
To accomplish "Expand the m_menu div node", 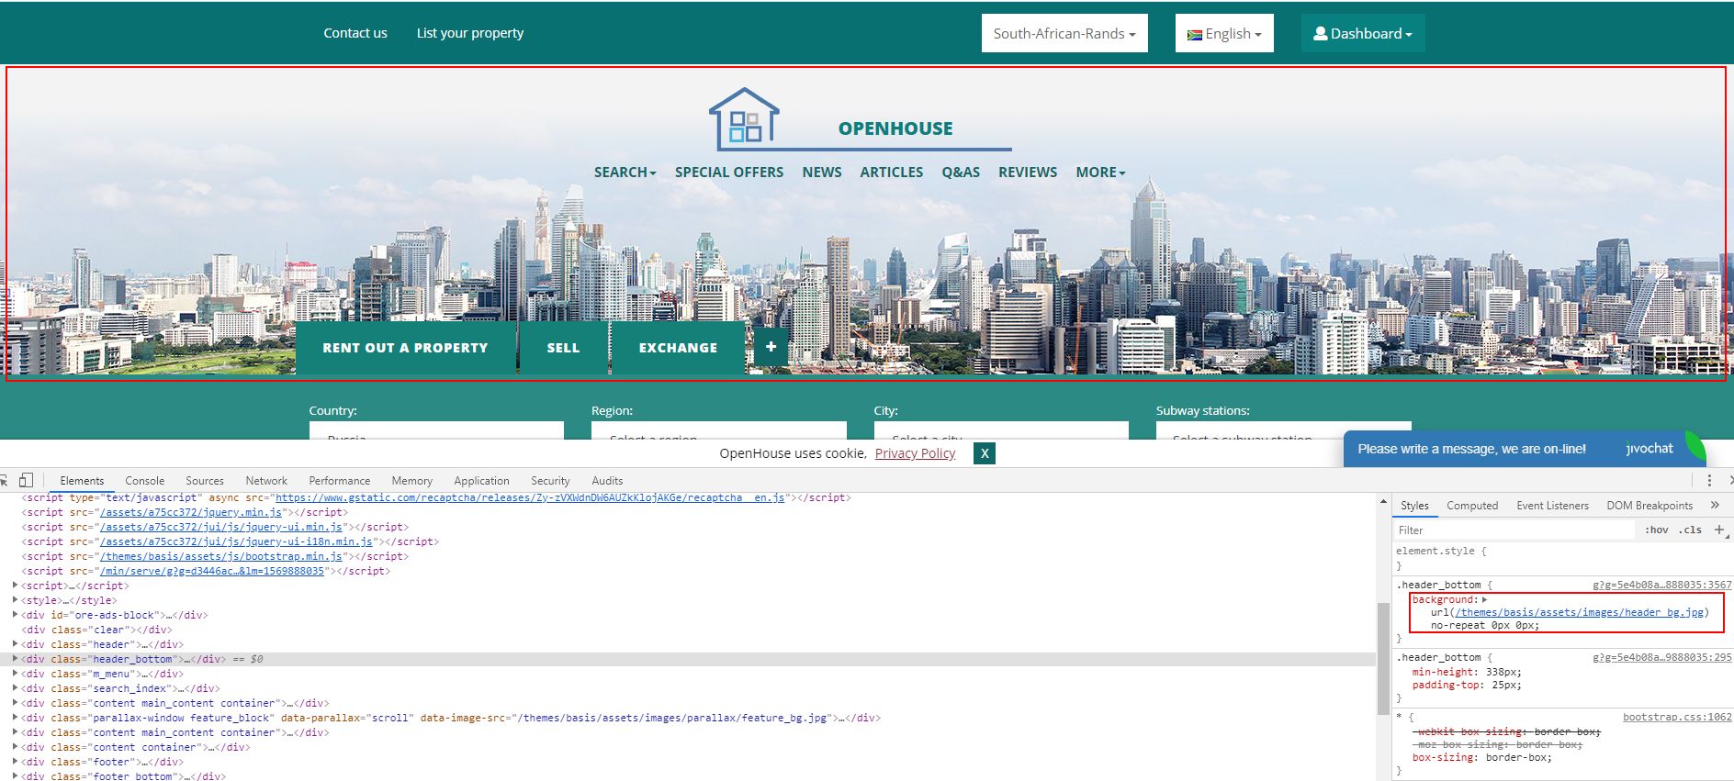I will coord(16,674).
